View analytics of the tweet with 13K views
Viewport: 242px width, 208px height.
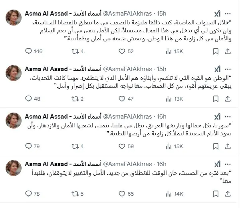click(x=169, y=99)
